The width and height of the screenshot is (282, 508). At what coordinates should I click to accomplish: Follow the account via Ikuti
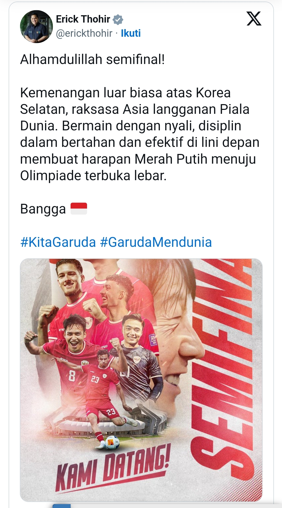pos(131,33)
